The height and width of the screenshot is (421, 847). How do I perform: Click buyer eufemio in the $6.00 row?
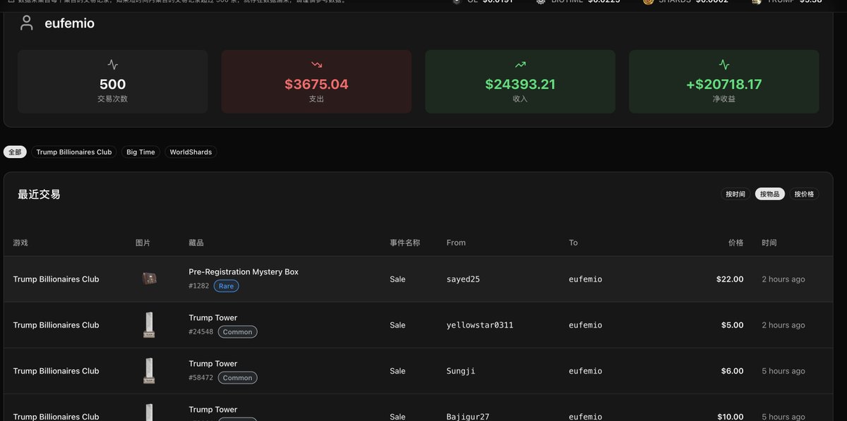click(x=586, y=371)
